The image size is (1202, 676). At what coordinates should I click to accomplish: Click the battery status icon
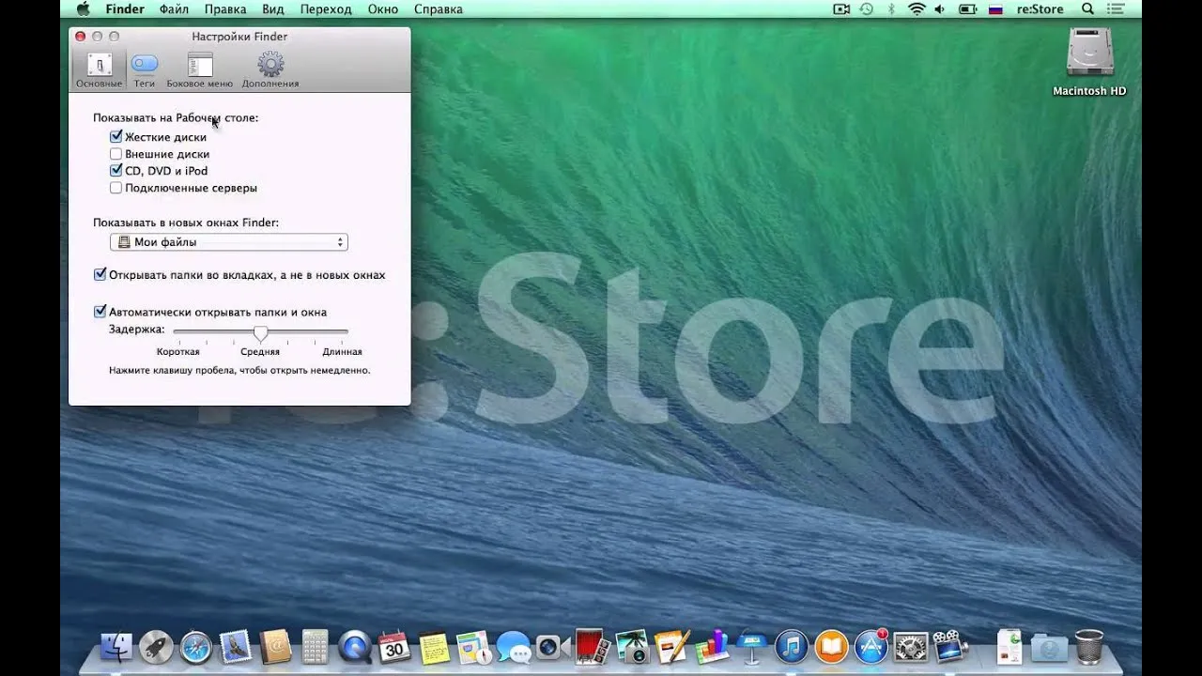[967, 9]
